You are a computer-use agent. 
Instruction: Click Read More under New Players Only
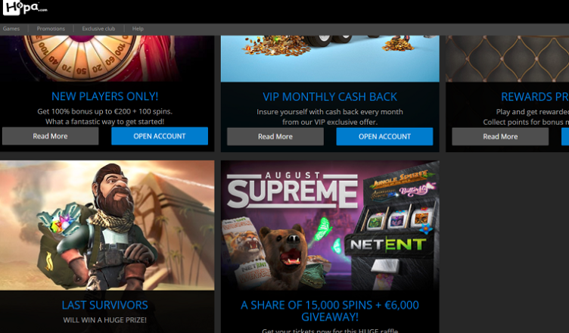point(51,136)
